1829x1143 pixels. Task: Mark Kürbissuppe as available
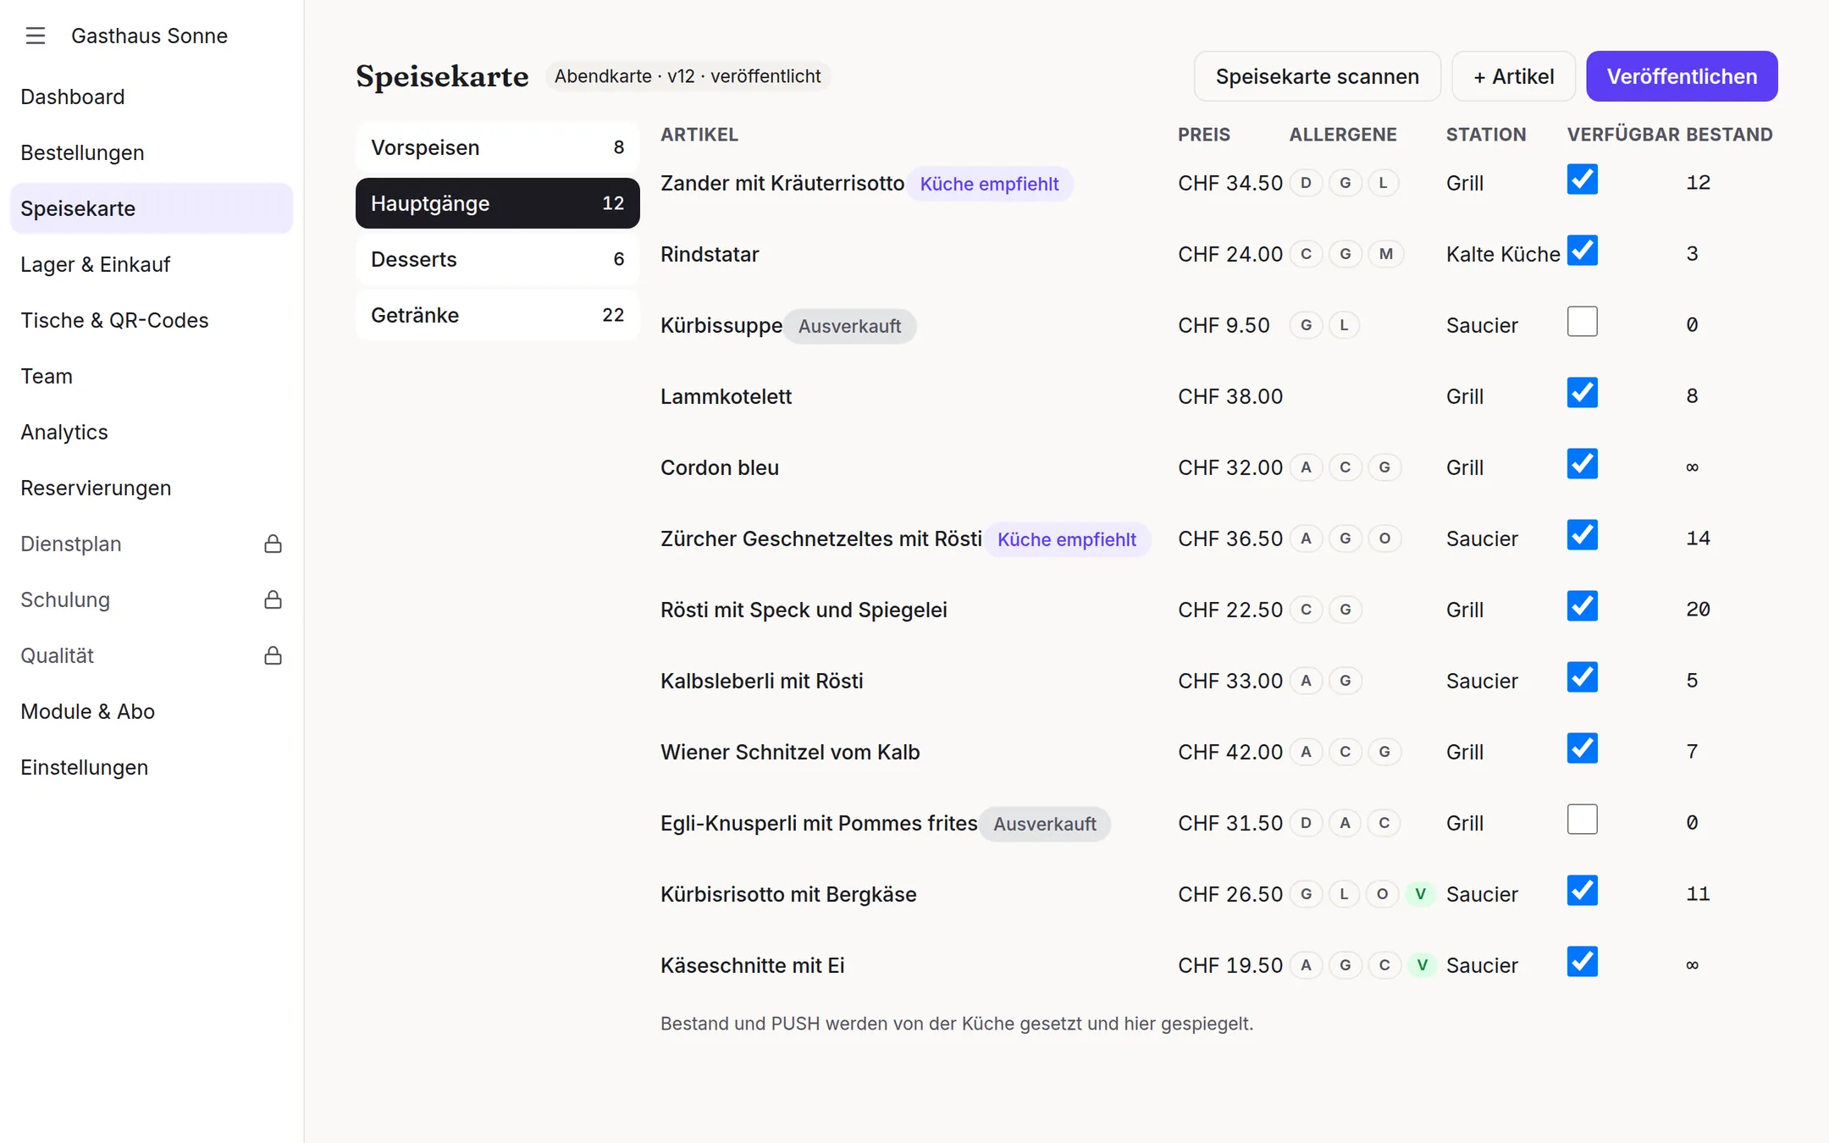tap(1582, 322)
